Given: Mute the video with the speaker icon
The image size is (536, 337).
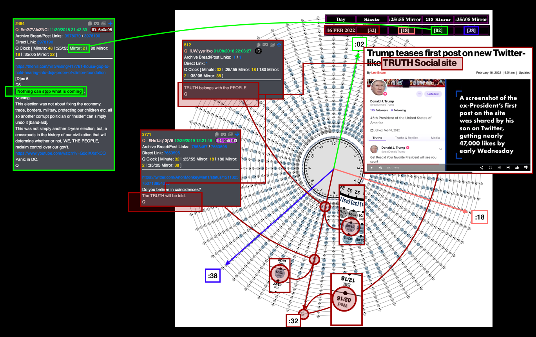Looking at the screenshot, I should click(x=380, y=168).
